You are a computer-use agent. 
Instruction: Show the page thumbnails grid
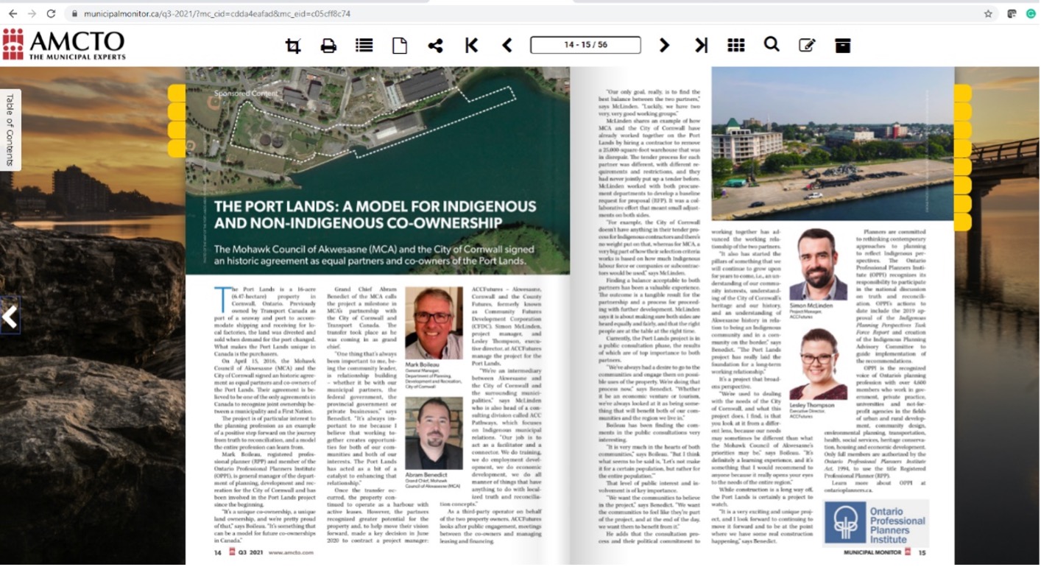click(735, 46)
